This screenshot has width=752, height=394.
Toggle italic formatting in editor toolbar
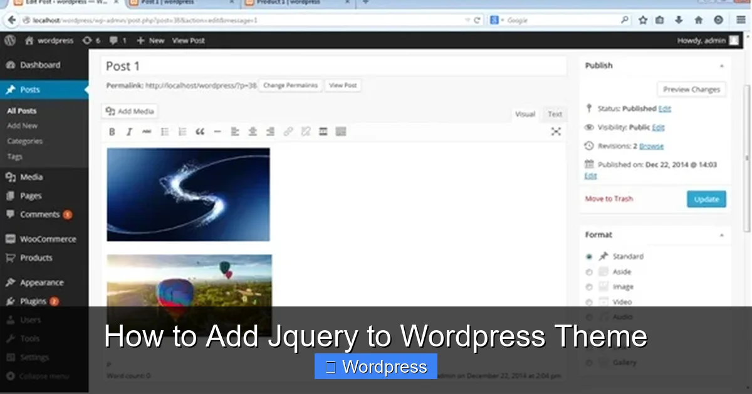(x=129, y=132)
